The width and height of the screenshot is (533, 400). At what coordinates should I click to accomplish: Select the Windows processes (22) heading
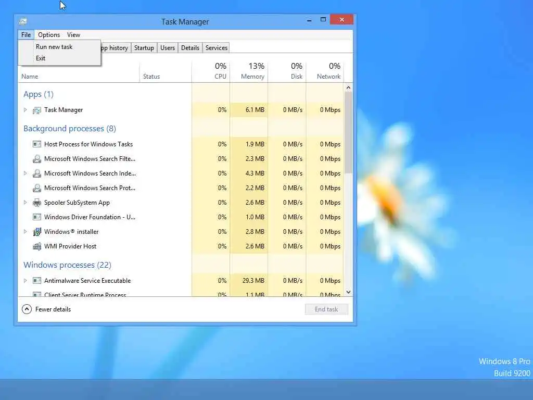coord(67,265)
